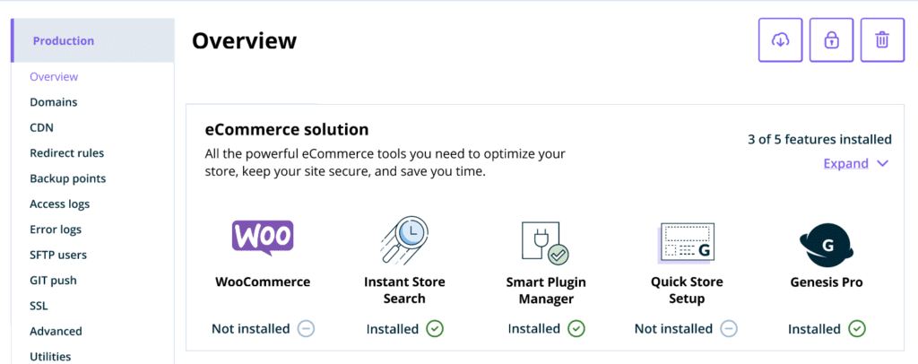Click Genesis Pro installed green checkmark
The width and height of the screenshot is (918, 364).
pyautogui.click(x=857, y=329)
